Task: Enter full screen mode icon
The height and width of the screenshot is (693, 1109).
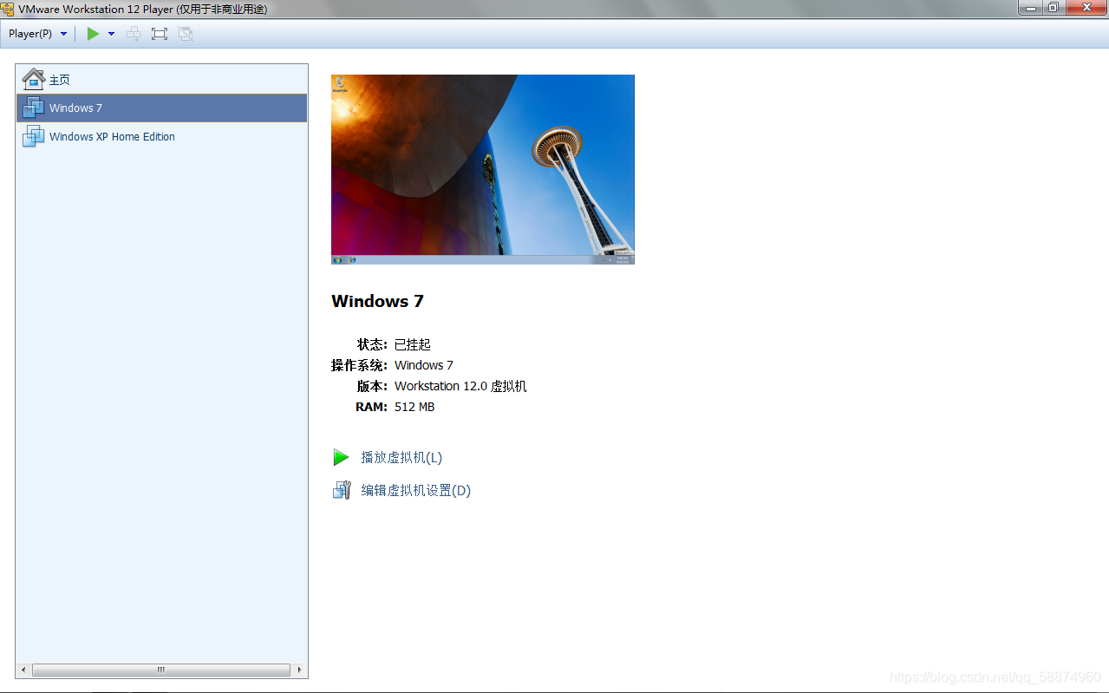Action: [x=159, y=34]
